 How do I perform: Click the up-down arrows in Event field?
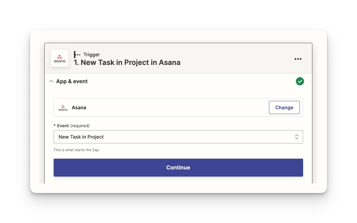click(x=297, y=137)
